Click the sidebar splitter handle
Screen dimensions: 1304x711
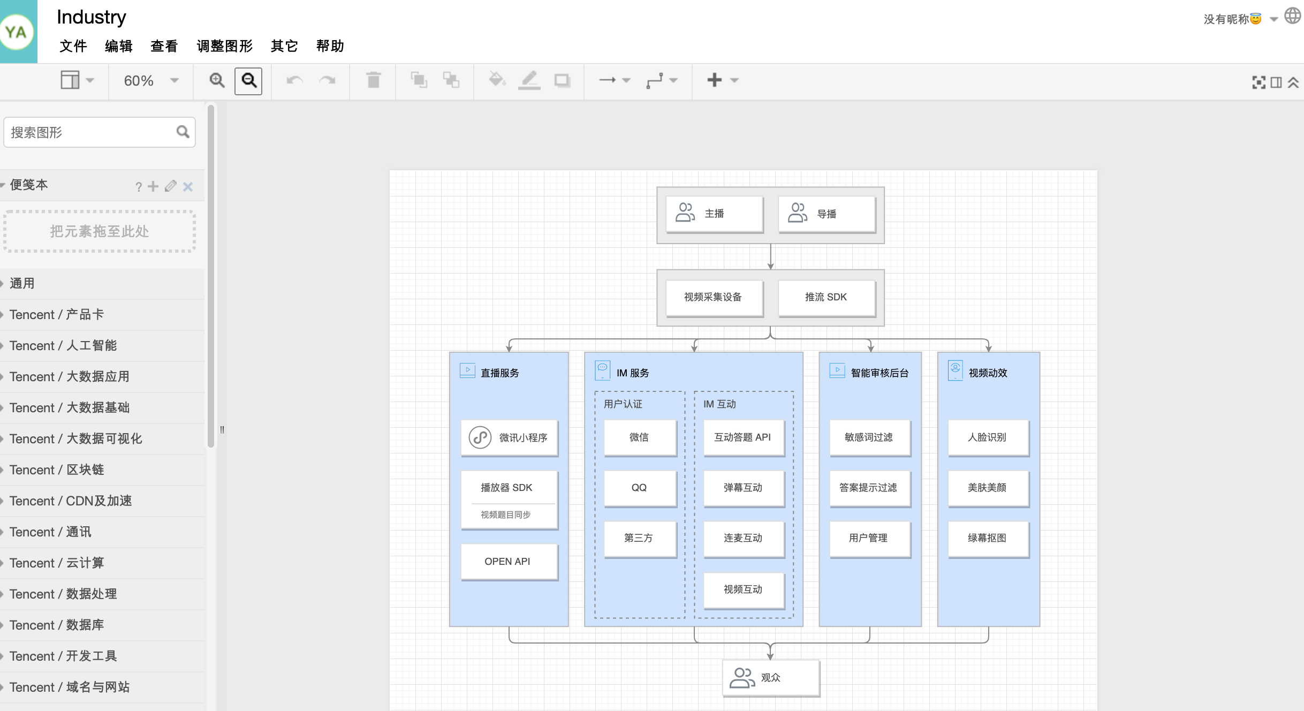click(x=222, y=429)
